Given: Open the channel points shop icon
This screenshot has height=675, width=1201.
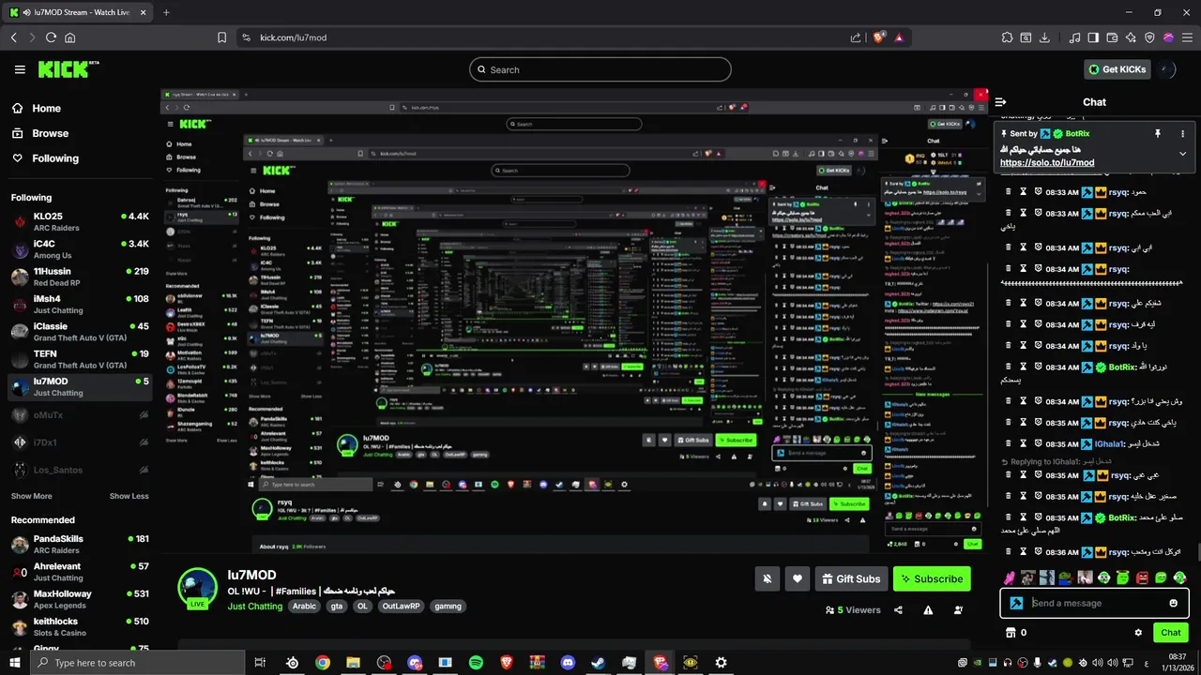Looking at the screenshot, I should pyautogui.click(x=1011, y=633).
